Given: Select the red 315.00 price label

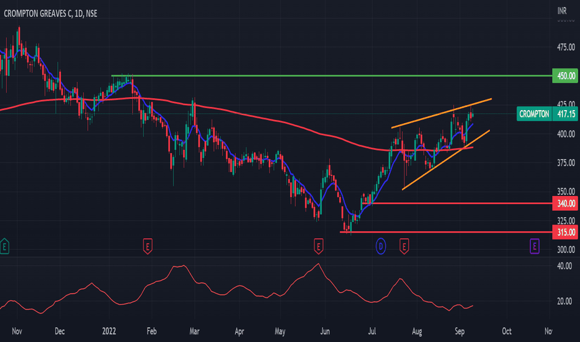Looking at the screenshot, I should pos(565,232).
